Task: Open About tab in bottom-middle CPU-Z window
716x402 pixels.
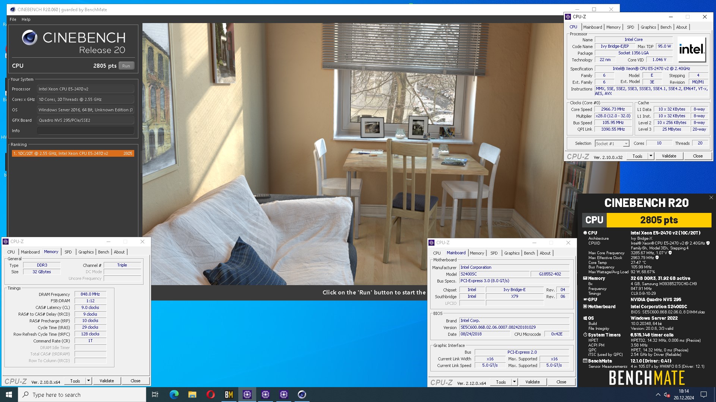Action: (545, 253)
